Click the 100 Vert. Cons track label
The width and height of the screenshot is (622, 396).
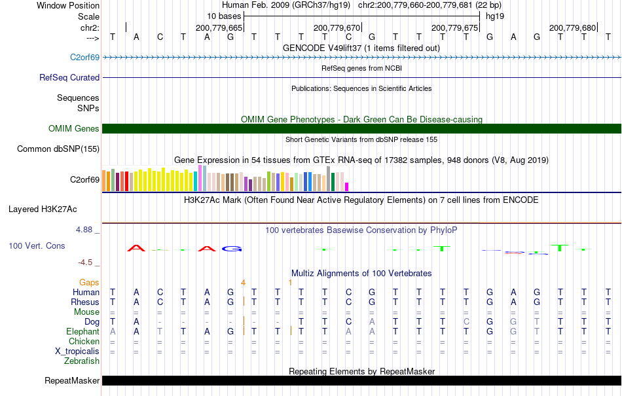click(x=37, y=246)
